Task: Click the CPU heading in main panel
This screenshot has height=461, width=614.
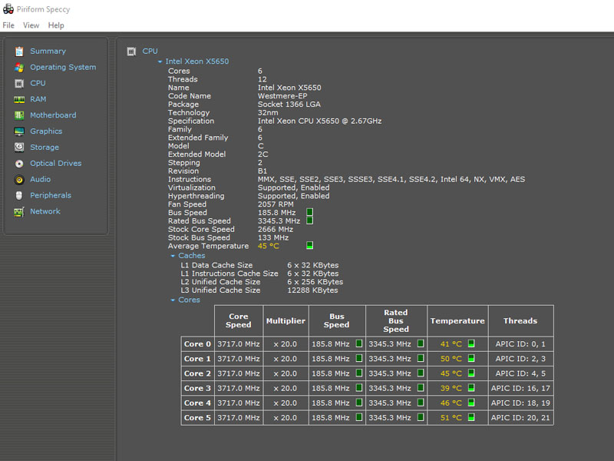Action: tap(150, 51)
